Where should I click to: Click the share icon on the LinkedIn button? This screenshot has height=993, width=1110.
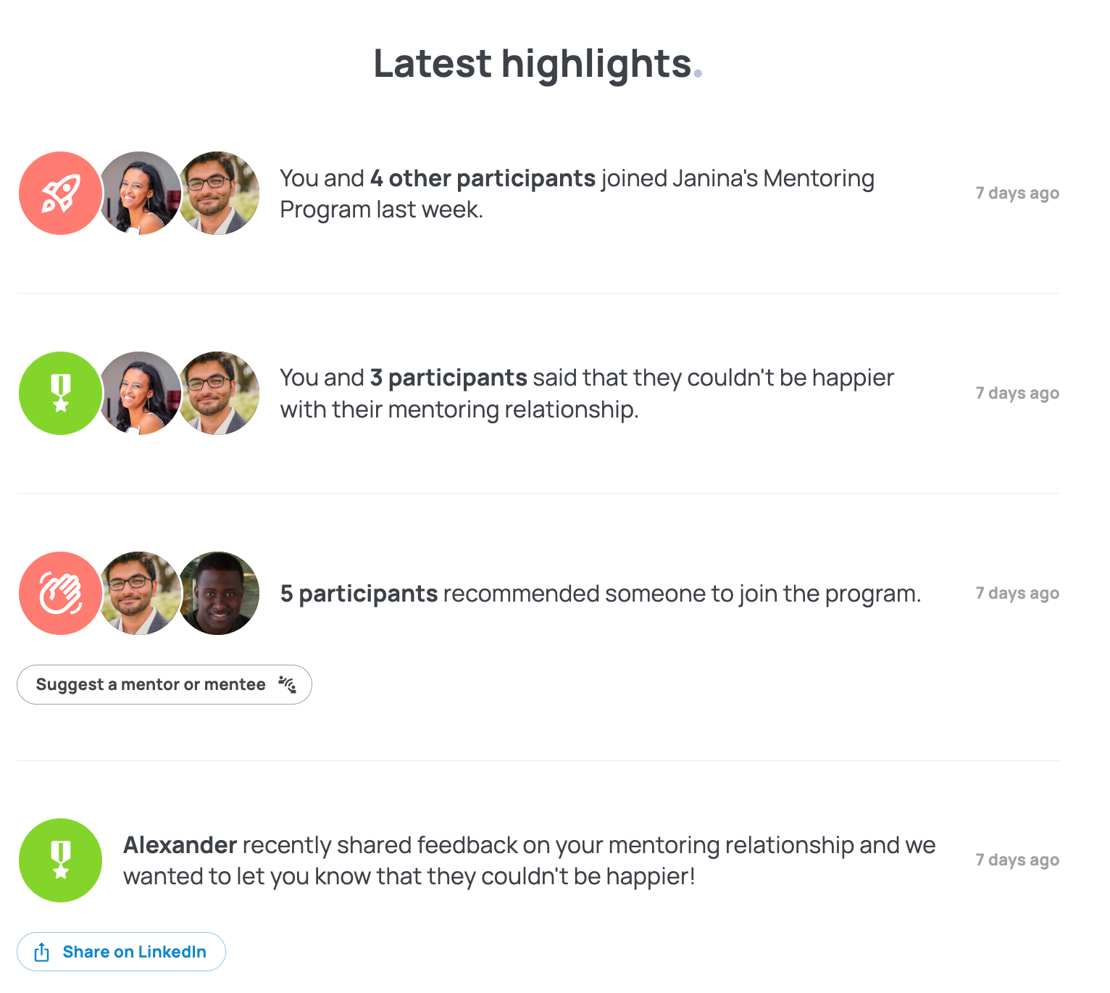pos(42,952)
